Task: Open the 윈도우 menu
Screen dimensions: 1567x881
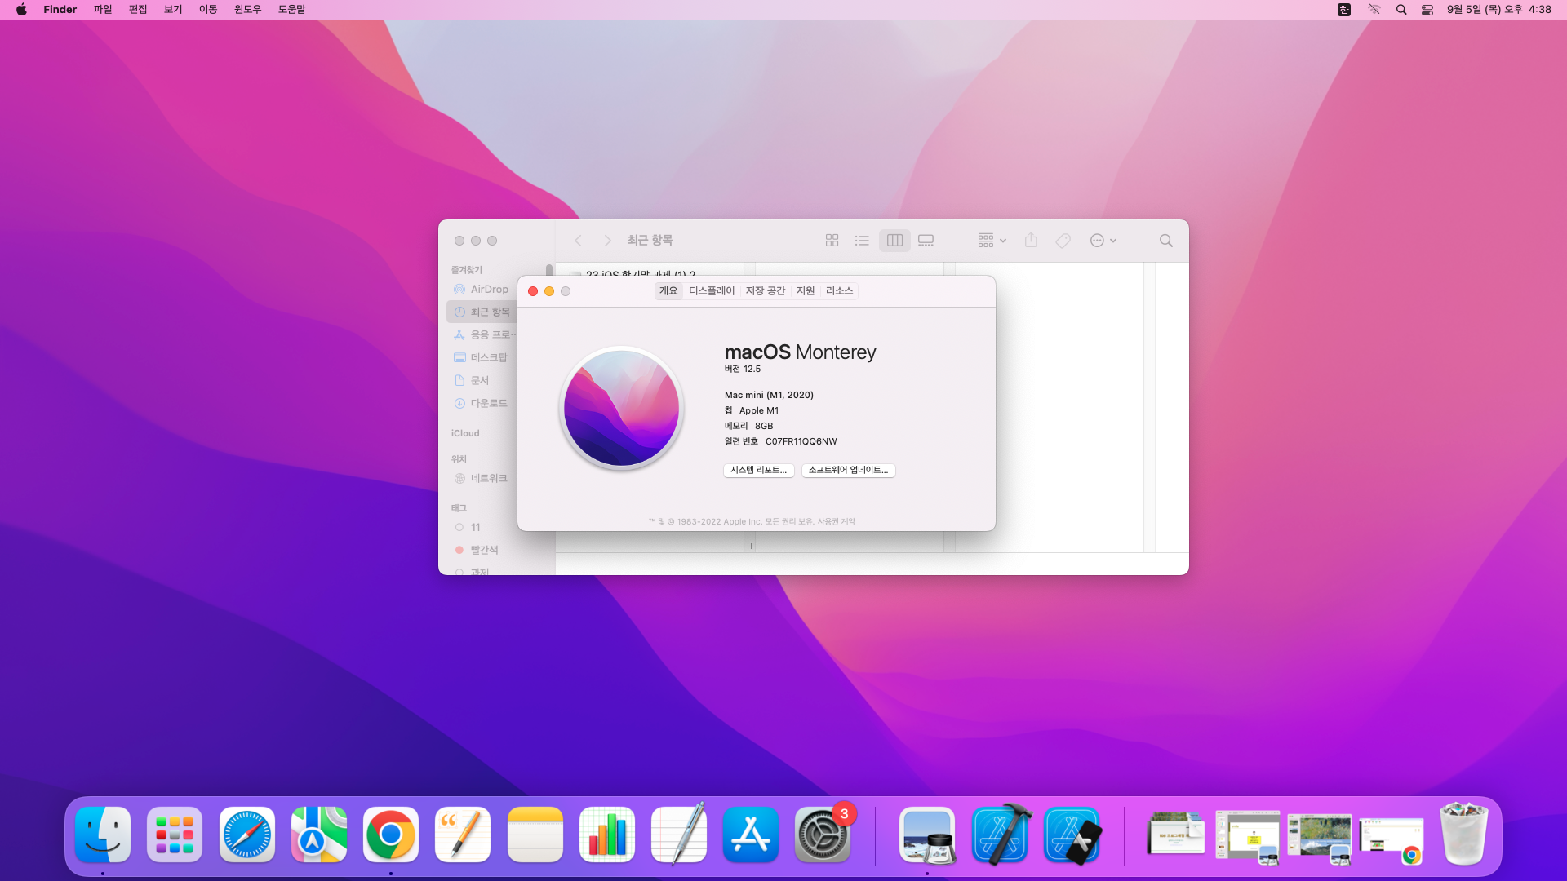Action: [x=248, y=10]
